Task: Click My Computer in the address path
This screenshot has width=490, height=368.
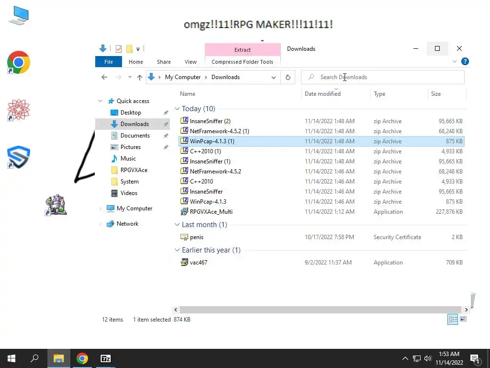Action: (x=182, y=77)
